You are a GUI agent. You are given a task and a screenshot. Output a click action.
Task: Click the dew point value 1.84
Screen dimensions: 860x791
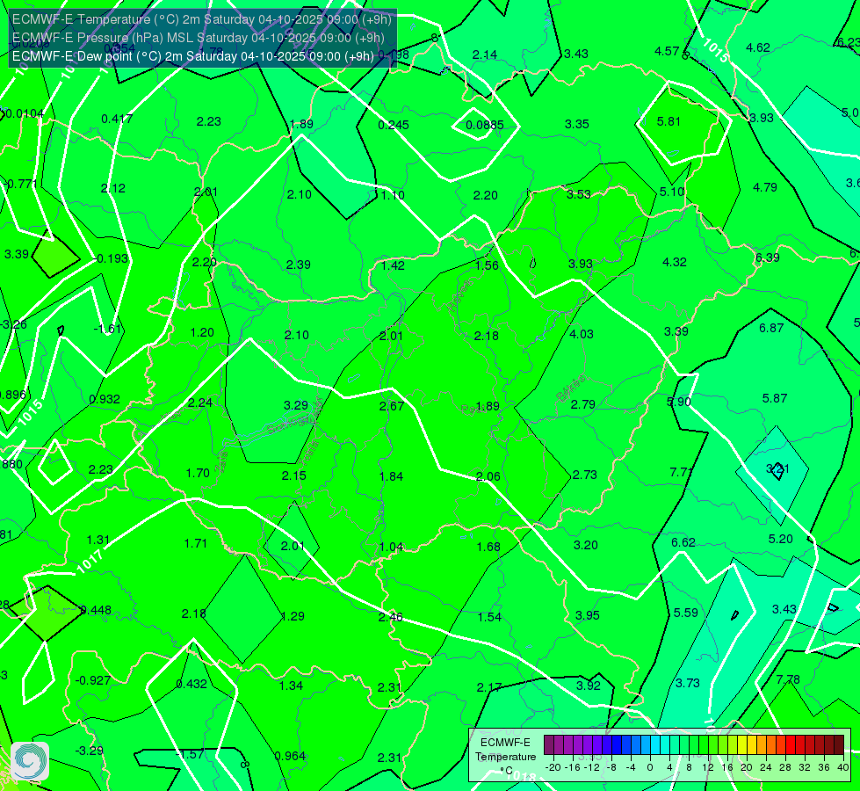pos(391,476)
